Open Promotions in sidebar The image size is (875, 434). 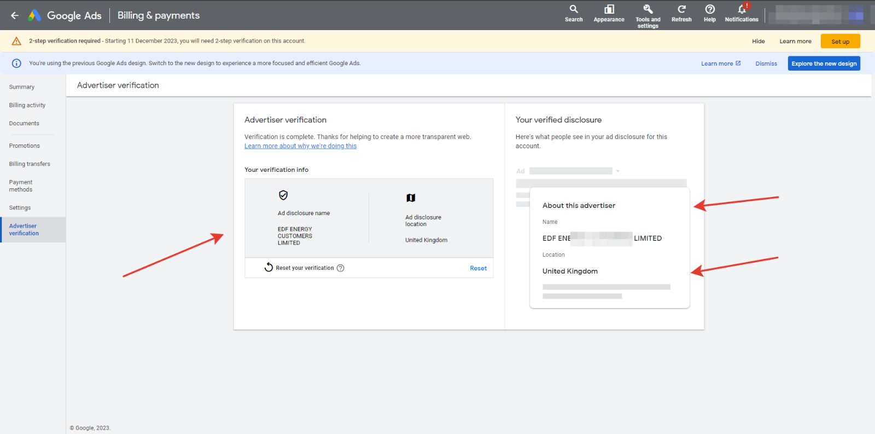pyautogui.click(x=25, y=146)
